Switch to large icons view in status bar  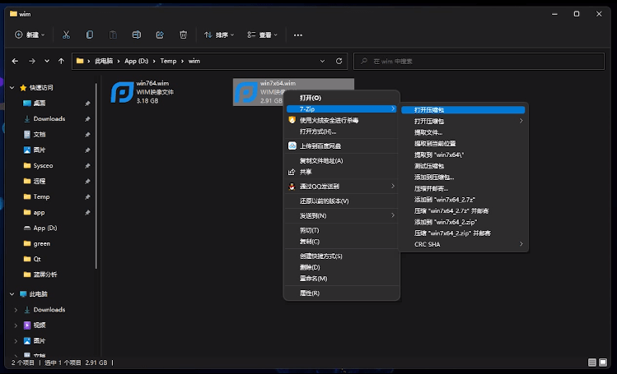(603, 362)
